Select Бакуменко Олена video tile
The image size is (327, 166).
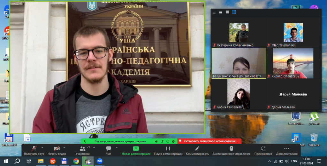point(239,63)
